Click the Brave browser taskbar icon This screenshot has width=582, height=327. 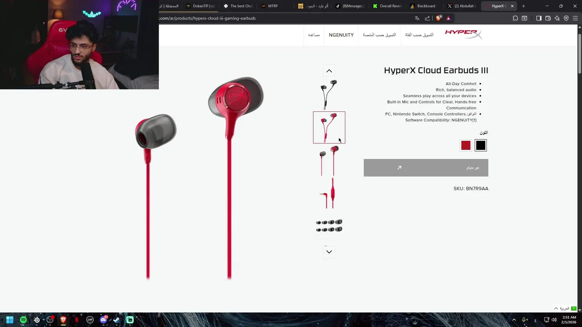63,320
